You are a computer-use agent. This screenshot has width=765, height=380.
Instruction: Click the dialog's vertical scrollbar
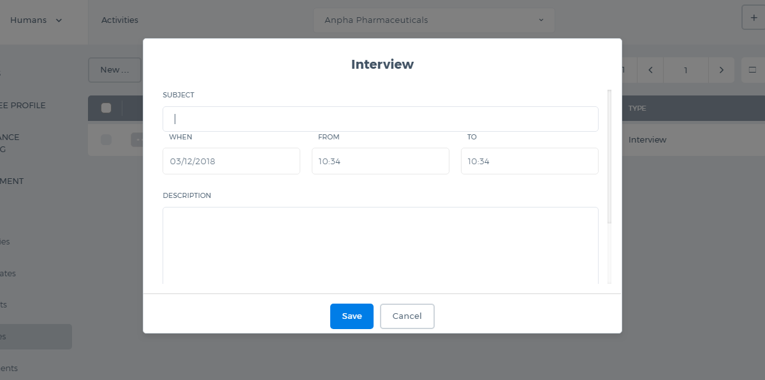[x=609, y=157]
